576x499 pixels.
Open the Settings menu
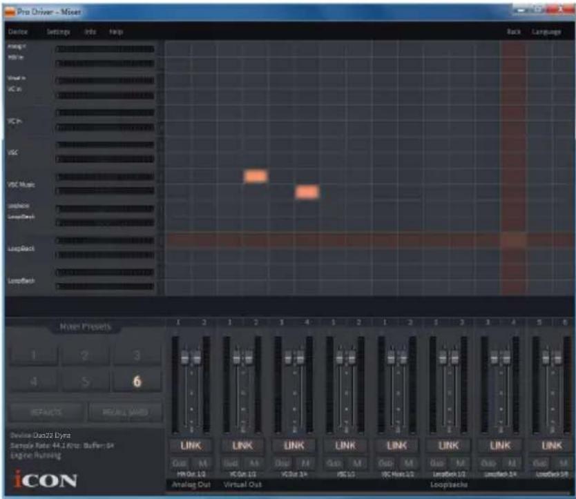tap(58, 32)
